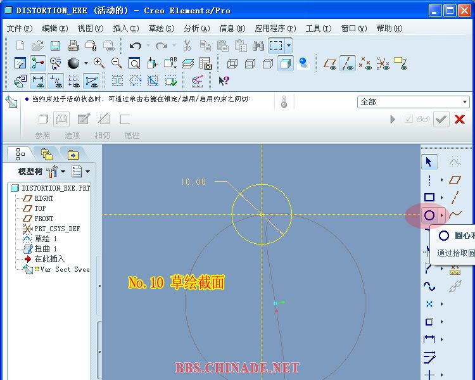Viewport: 475px width, 380px height.
Task: Switch to wireframe display
Action: pos(232,63)
